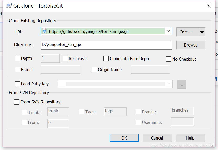Click the Dir... button
The height and width of the screenshot is (150, 218).
[188, 32]
